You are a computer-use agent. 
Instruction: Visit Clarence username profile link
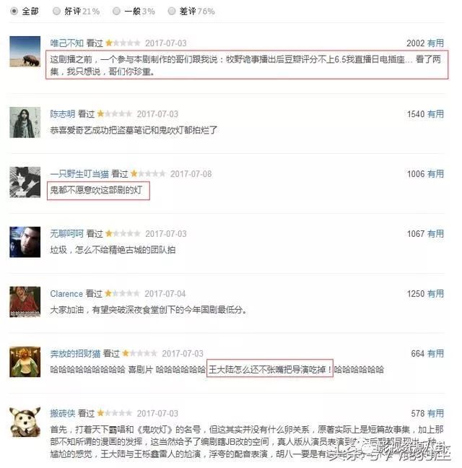(66, 294)
